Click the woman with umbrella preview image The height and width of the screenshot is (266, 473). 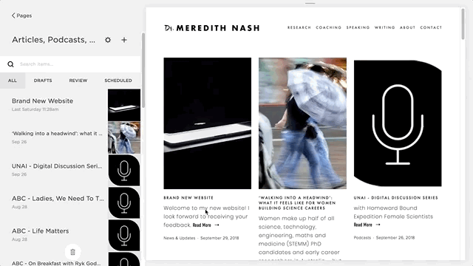point(302,123)
